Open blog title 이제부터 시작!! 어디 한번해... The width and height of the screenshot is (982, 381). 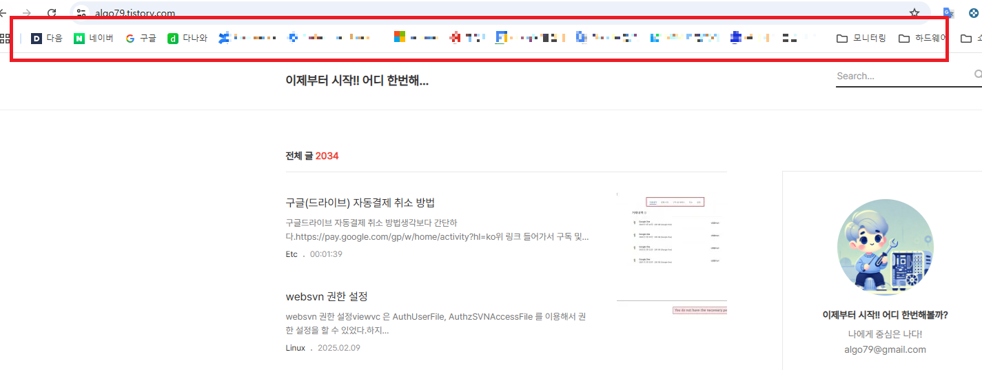pyautogui.click(x=357, y=81)
